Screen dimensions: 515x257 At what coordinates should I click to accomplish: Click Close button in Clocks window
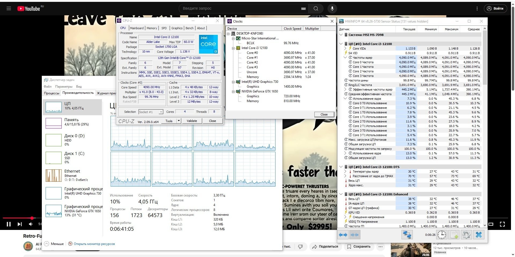[324, 114]
